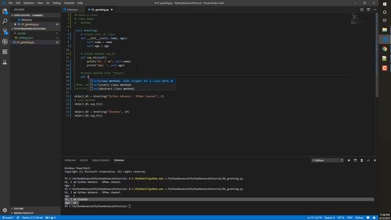
Task: Change end of line sequence CRLF
Action: point(349,218)
